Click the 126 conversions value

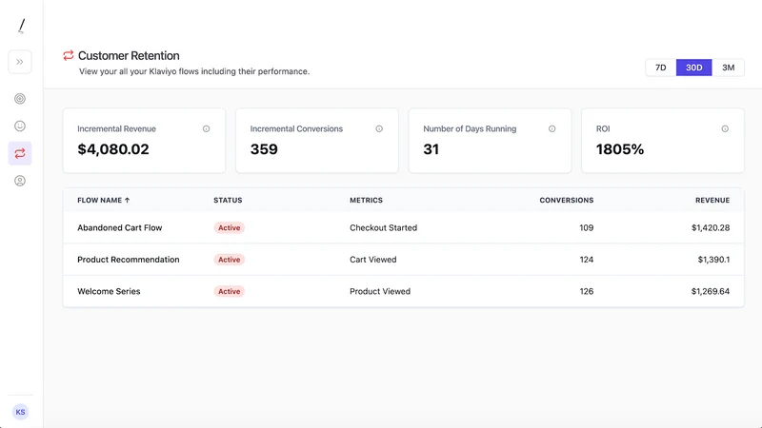click(587, 291)
